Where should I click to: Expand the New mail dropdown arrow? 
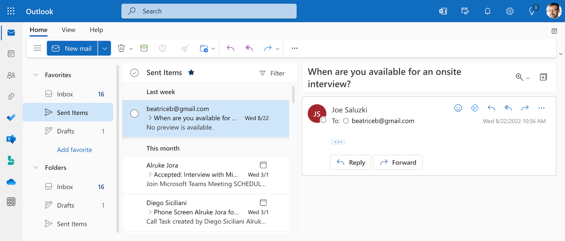(x=104, y=48)
